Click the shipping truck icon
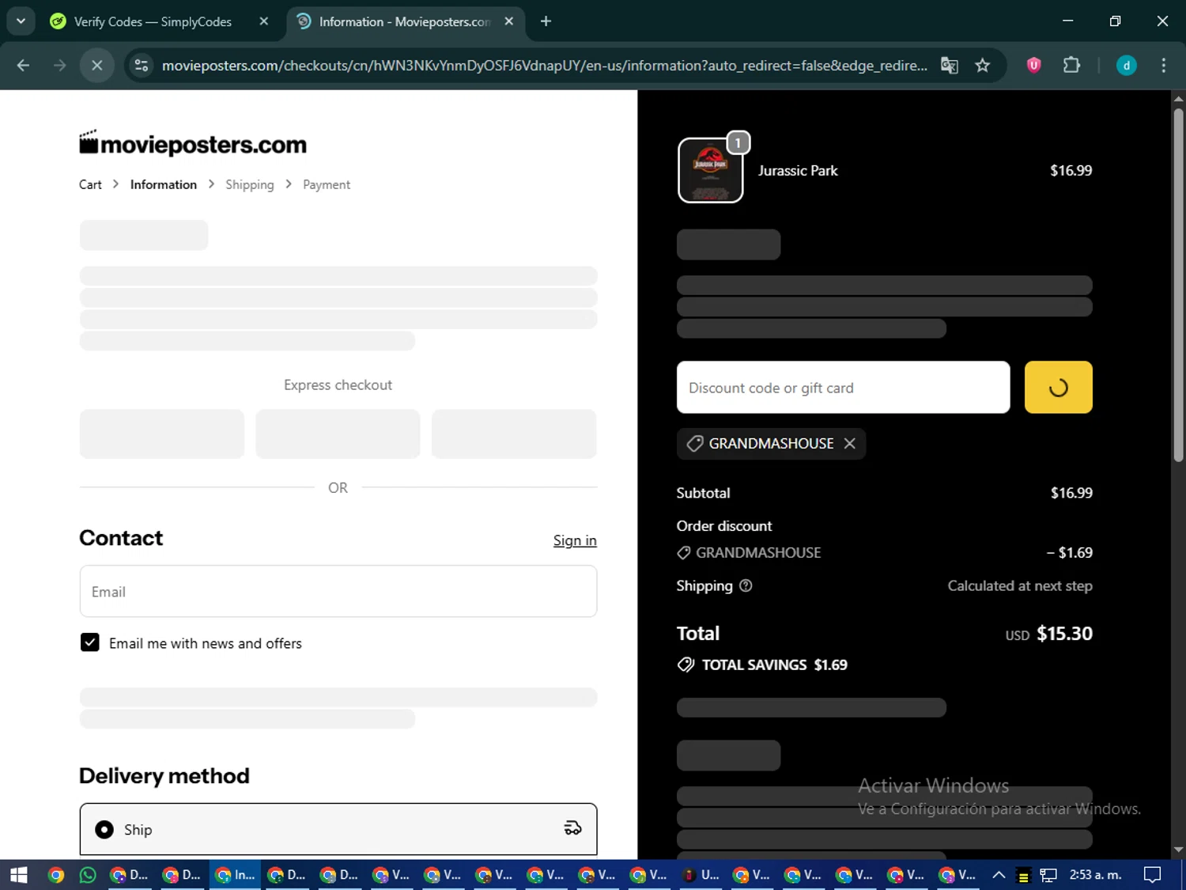 (572, 828)
